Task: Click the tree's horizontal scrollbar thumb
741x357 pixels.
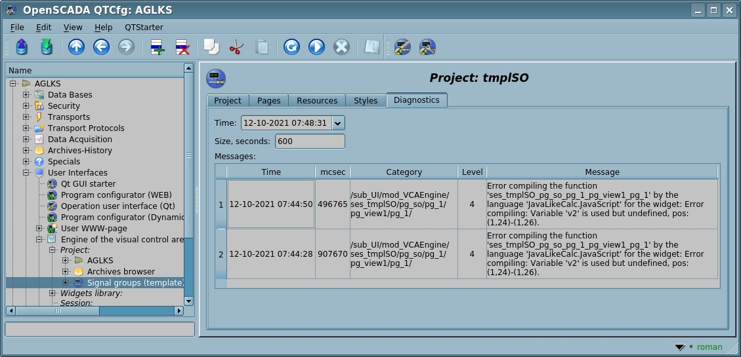Action: pos(58,310)
